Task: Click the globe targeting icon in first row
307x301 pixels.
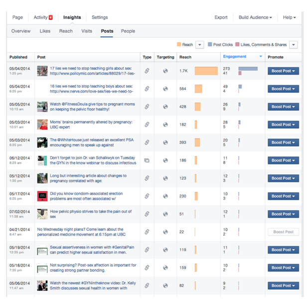Action: tap(165, 71)
